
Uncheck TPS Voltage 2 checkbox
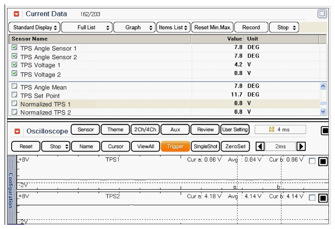point(14,74)
